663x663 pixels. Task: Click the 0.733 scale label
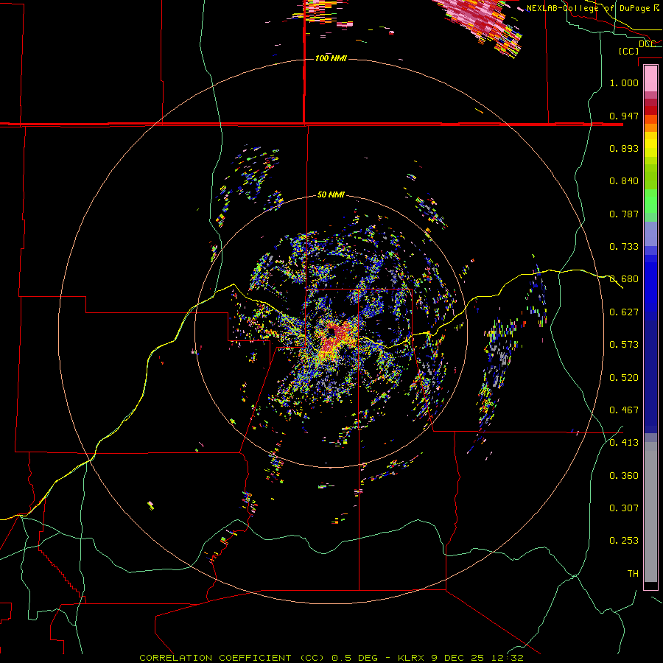(x=624, y=247)
